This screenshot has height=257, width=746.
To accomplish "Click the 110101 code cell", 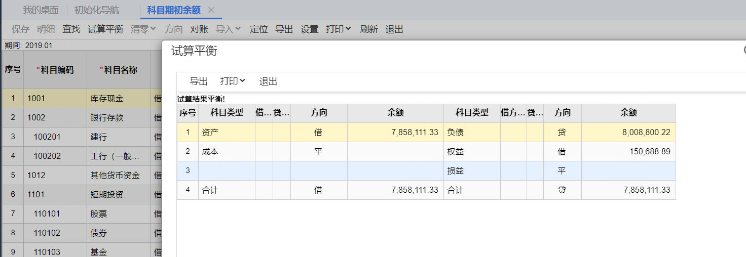I will tap(55, 214).
